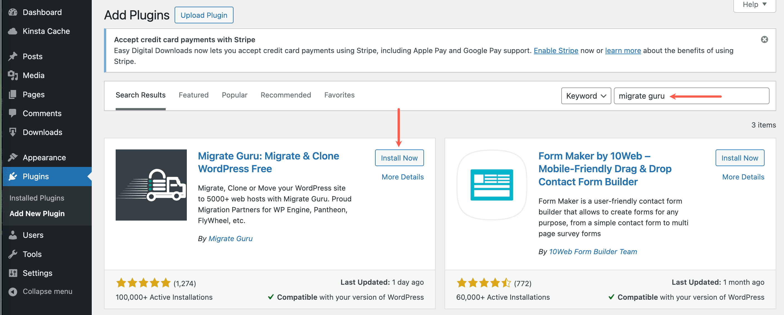
Task: Open the Tools wrench icon
Action: click(13, 254)
